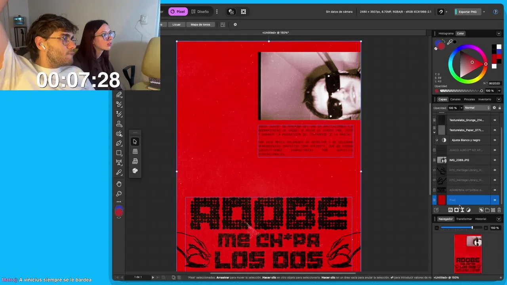507x285 pixels.
Task: Open layer FX effects button
Action: point(450,210)
